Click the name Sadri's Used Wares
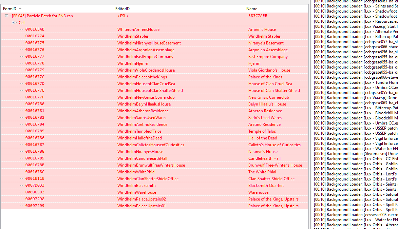Screen dimensions: 398x229 pyautogui.click(x=265, y=117)
